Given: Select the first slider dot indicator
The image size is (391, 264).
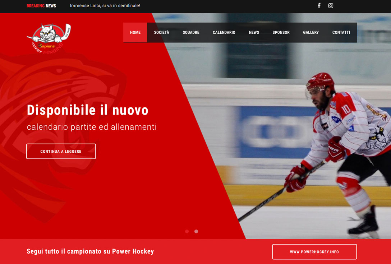Looking at the screenshot, I should pos(187,231).
